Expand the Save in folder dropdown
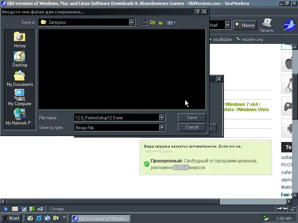Viewport: 298px width, 223px height. 131,22
